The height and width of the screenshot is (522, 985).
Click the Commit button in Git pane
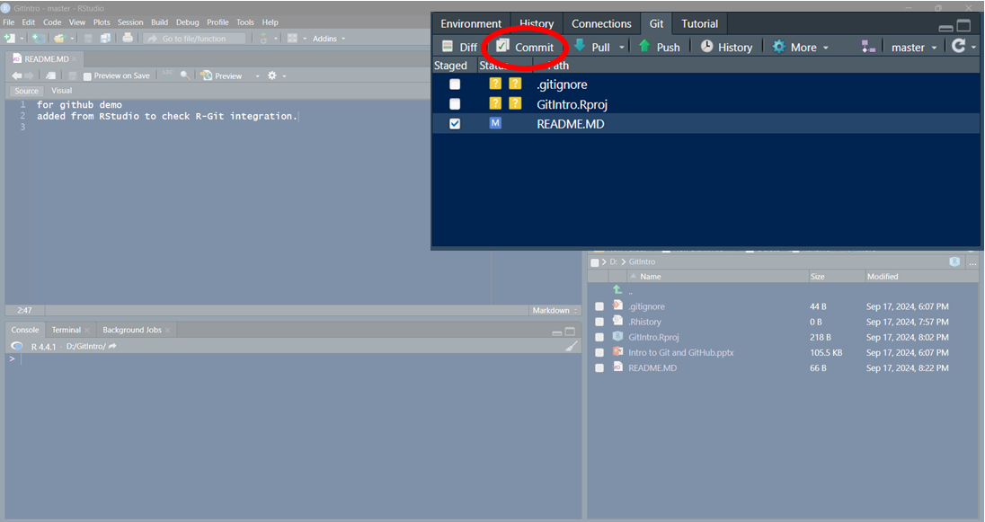point(525,47)
